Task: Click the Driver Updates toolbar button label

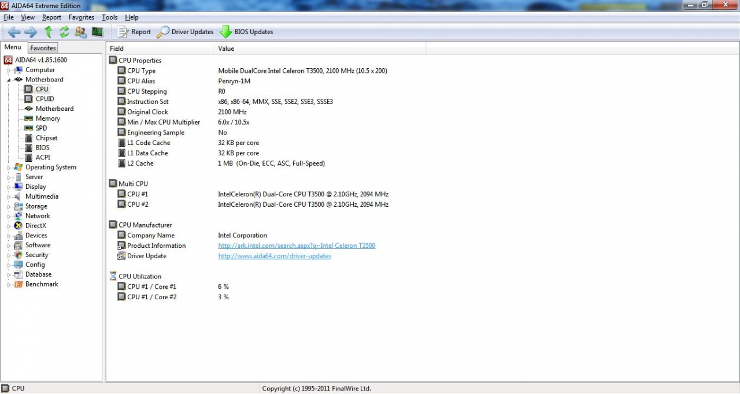Action: click(x=193, y=32)
